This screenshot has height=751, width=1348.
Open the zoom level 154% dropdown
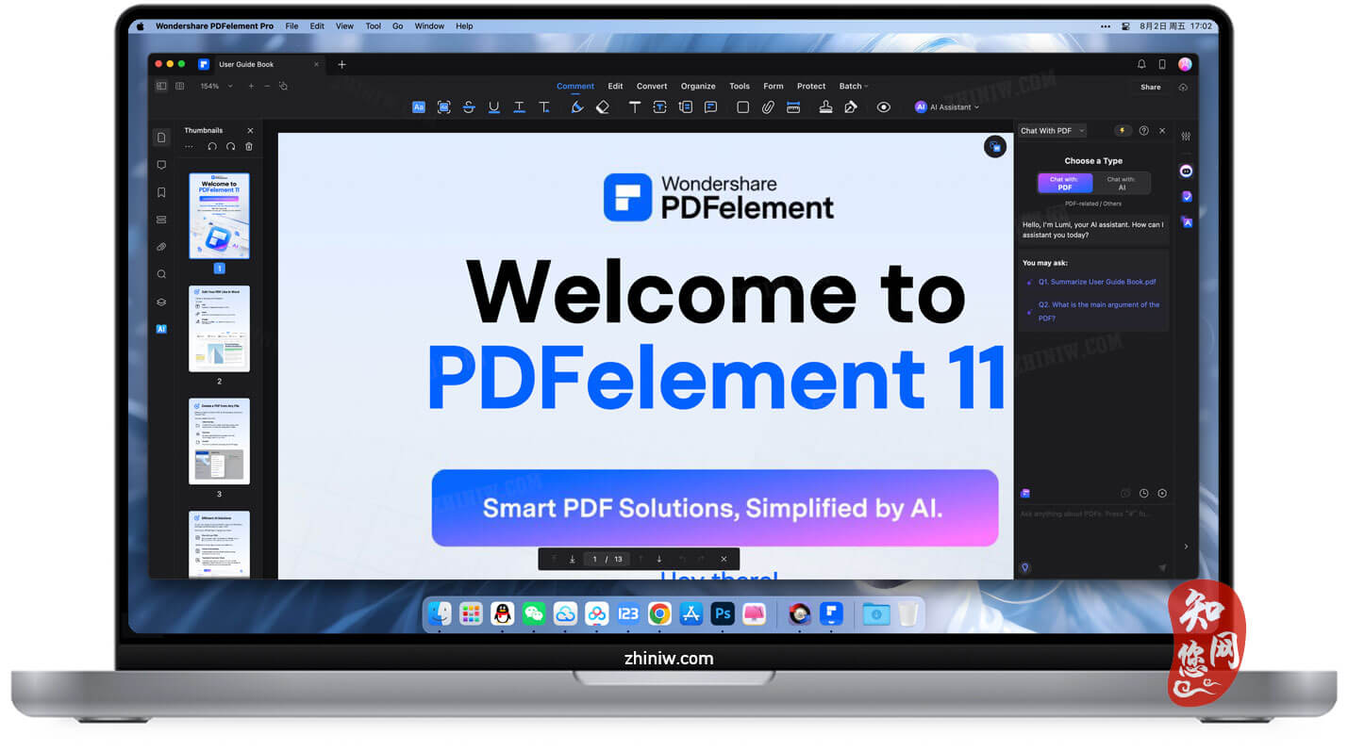point(216,86)
